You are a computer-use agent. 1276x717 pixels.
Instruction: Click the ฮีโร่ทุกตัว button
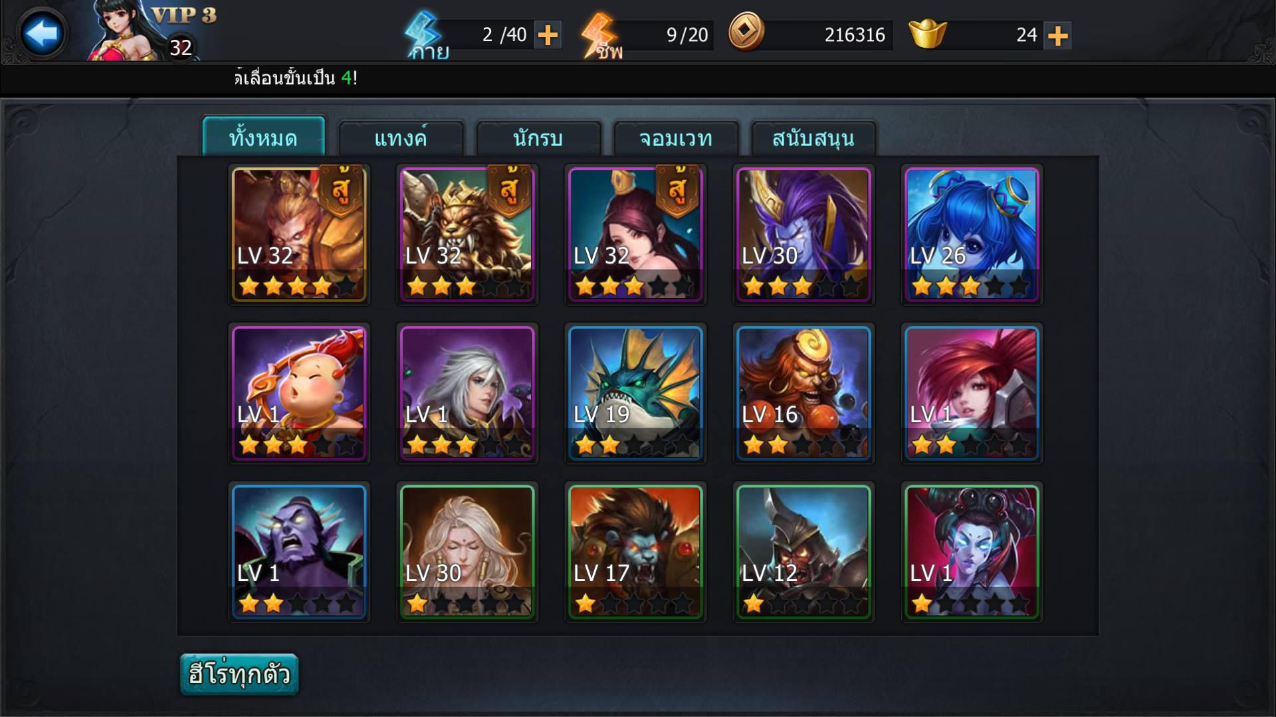click(x=239, y=675)
